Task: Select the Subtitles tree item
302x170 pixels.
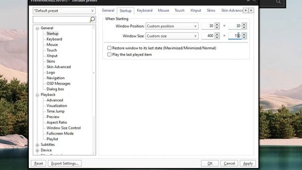Action: [x=48, y=145]
